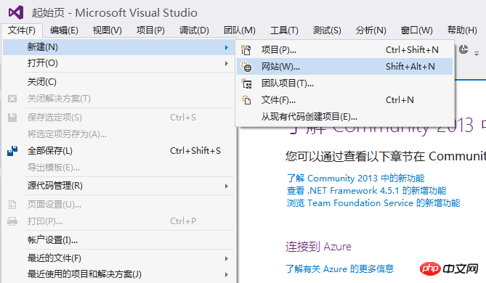The height and width of the screenshot is (283, 486).
Task: Choose 将选定项另存为(A)... entry
Action: [118, 134]
